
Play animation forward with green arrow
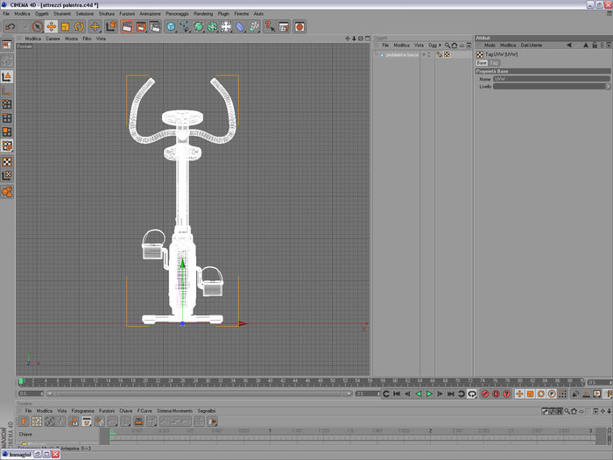tap(429, 394)
